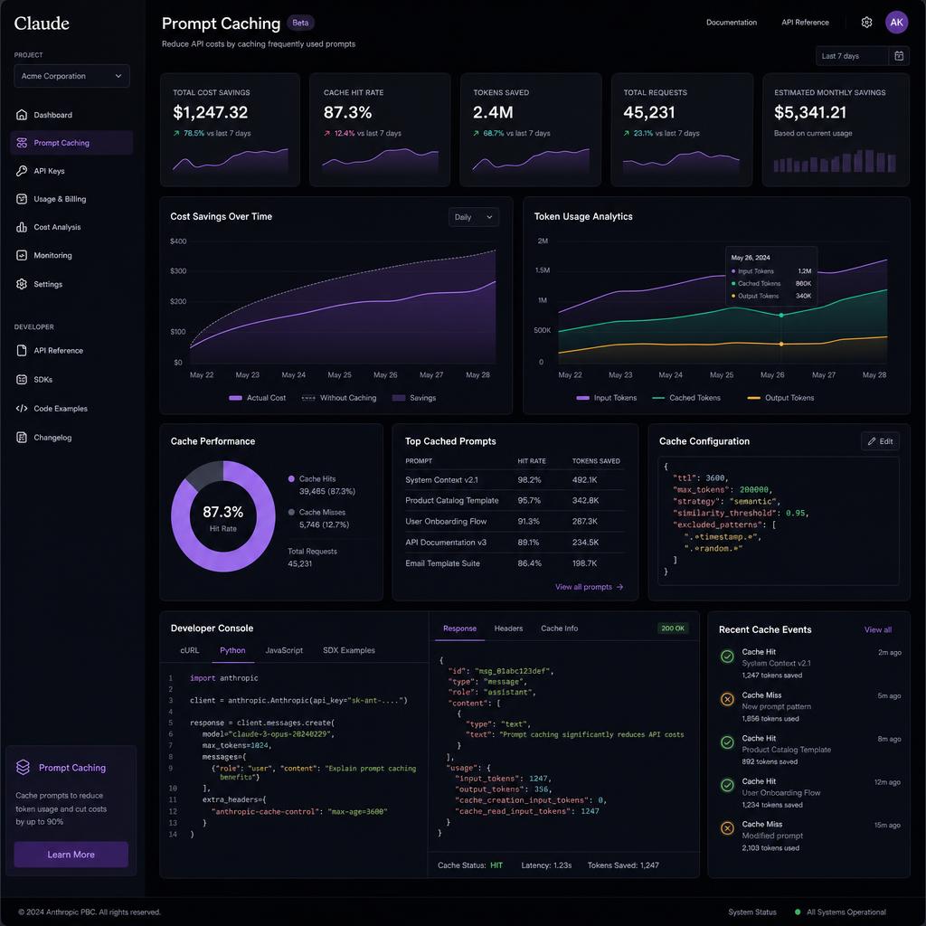Click the pencil icon in Edit button

click(872, 441)
